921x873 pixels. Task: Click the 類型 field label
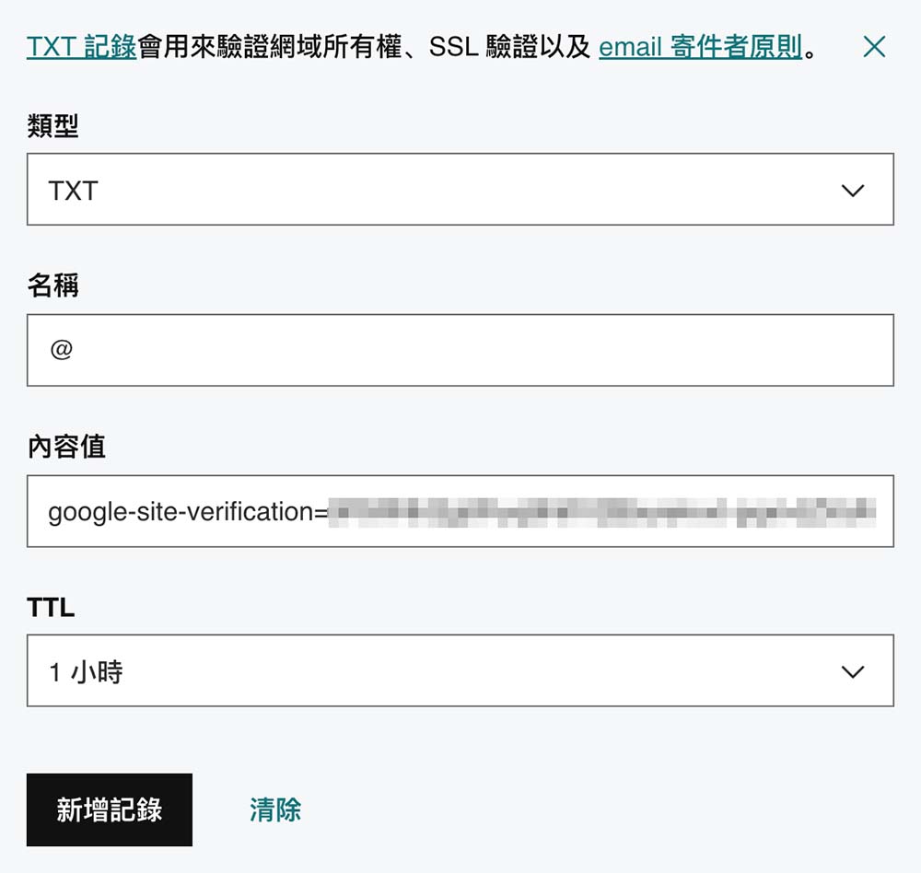point(52,125)
